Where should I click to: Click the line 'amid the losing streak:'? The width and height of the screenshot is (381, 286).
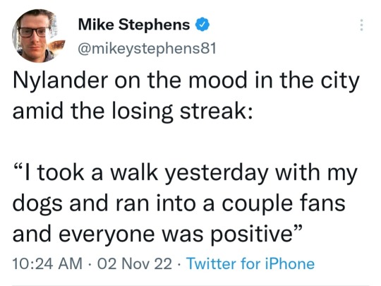(133, 112)
